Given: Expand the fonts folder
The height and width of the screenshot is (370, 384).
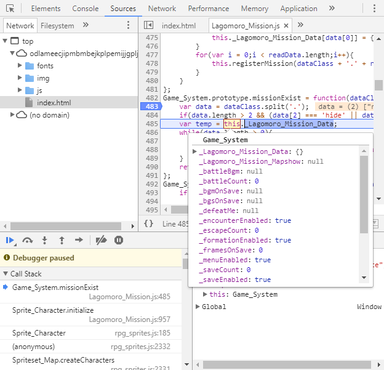Looking at the screenshot, I should 20,65.
